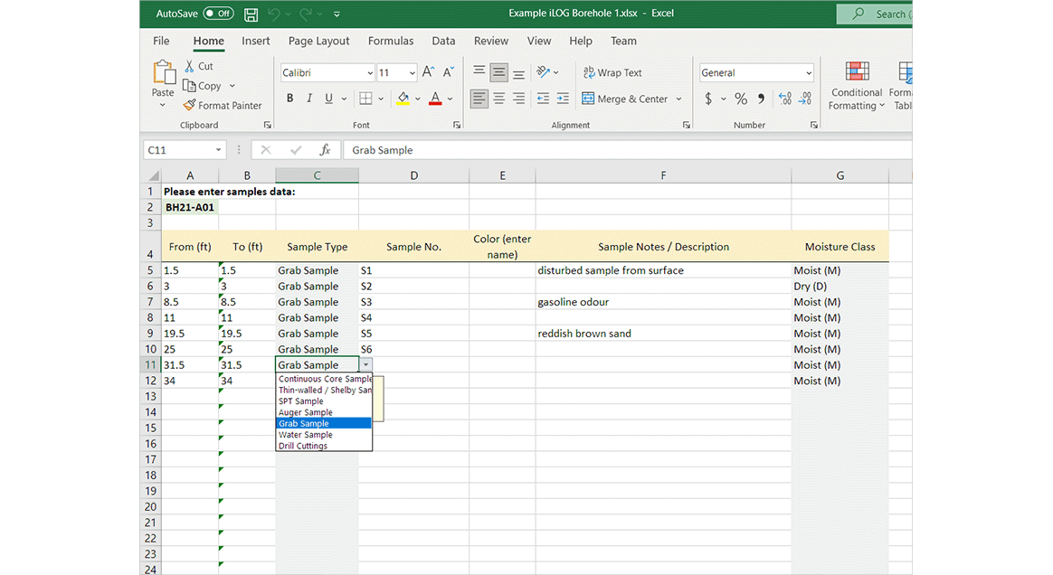Click the Paste clipboard icon
The image size is (1053, 575).
coord(163,72)
